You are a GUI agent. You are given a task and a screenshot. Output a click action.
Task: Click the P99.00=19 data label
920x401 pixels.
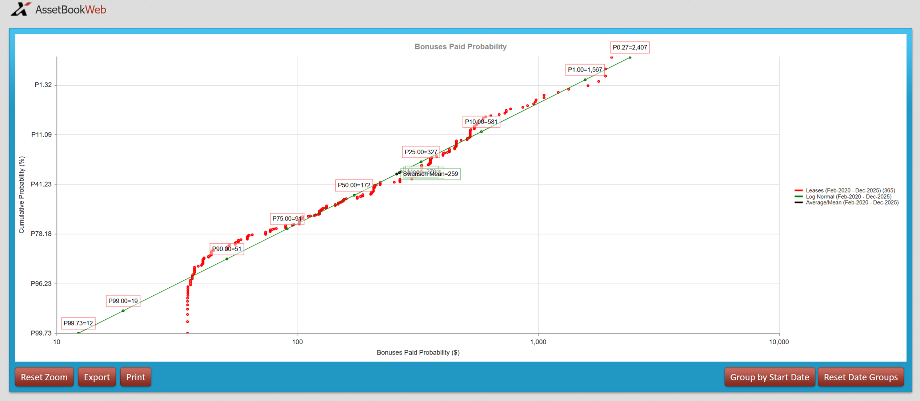(123, 301)
